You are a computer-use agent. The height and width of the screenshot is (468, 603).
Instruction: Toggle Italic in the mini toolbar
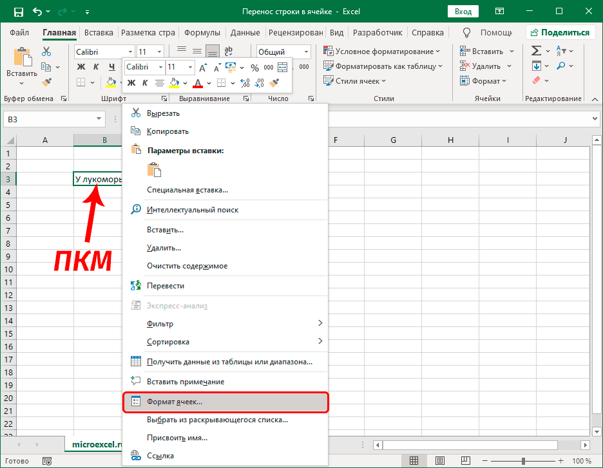(x=145, y=82)
